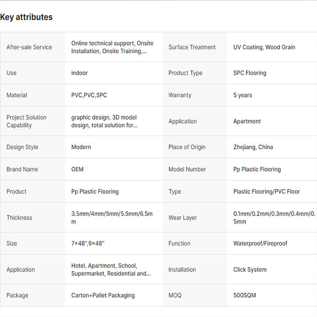This screenshot has width=317, height=317.
Task: Select the OEM brand name value
Action: click(77, 169)
